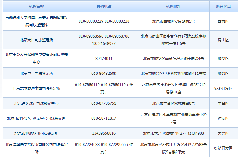
Task: Click 北京龙晟交通事故司法鉴定所 institution name
Action: [x=36, y=88]
